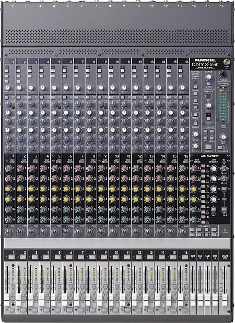
Task: Click the lamp BNC connector
Action: pyautogui.click(x=227, y=62)
